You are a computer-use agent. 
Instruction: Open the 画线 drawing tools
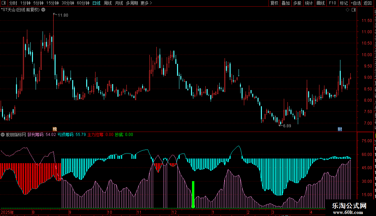pyautogui.click(x=320, y=3)
